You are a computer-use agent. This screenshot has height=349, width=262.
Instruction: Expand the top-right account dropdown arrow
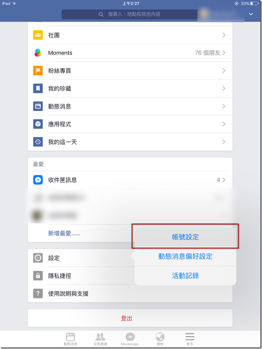(x=251, y=14)
